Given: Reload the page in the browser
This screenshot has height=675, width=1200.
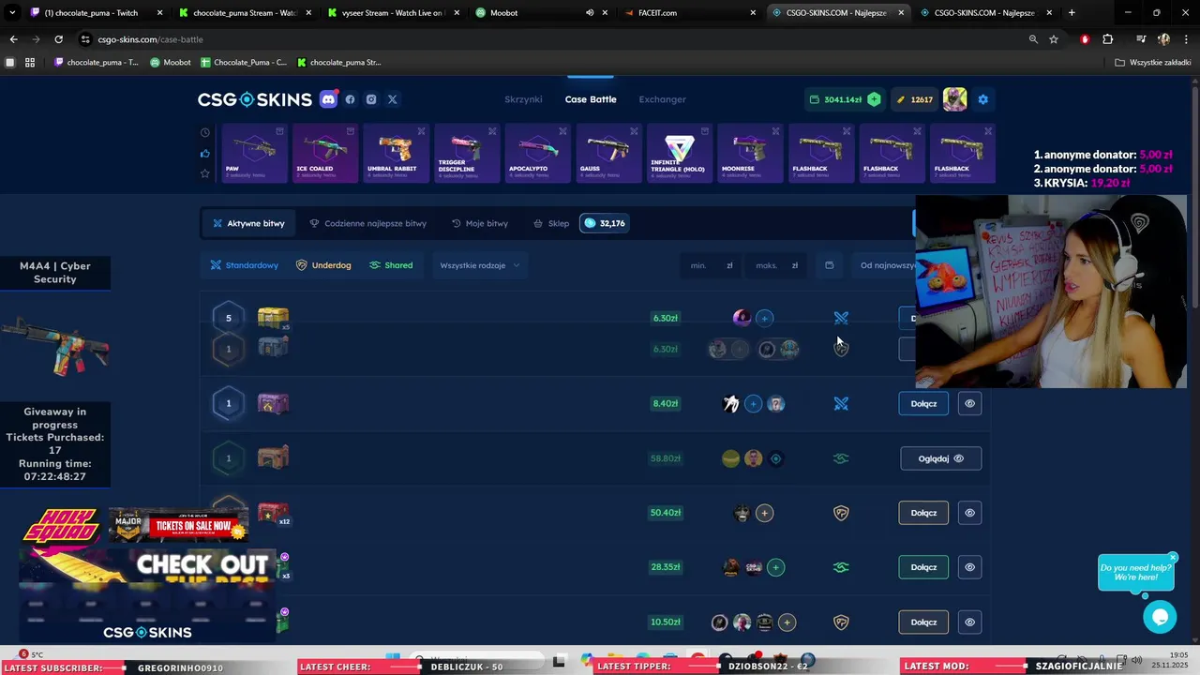Looking at the screenshot, I should pyautogui.click(x=58, y=39).
